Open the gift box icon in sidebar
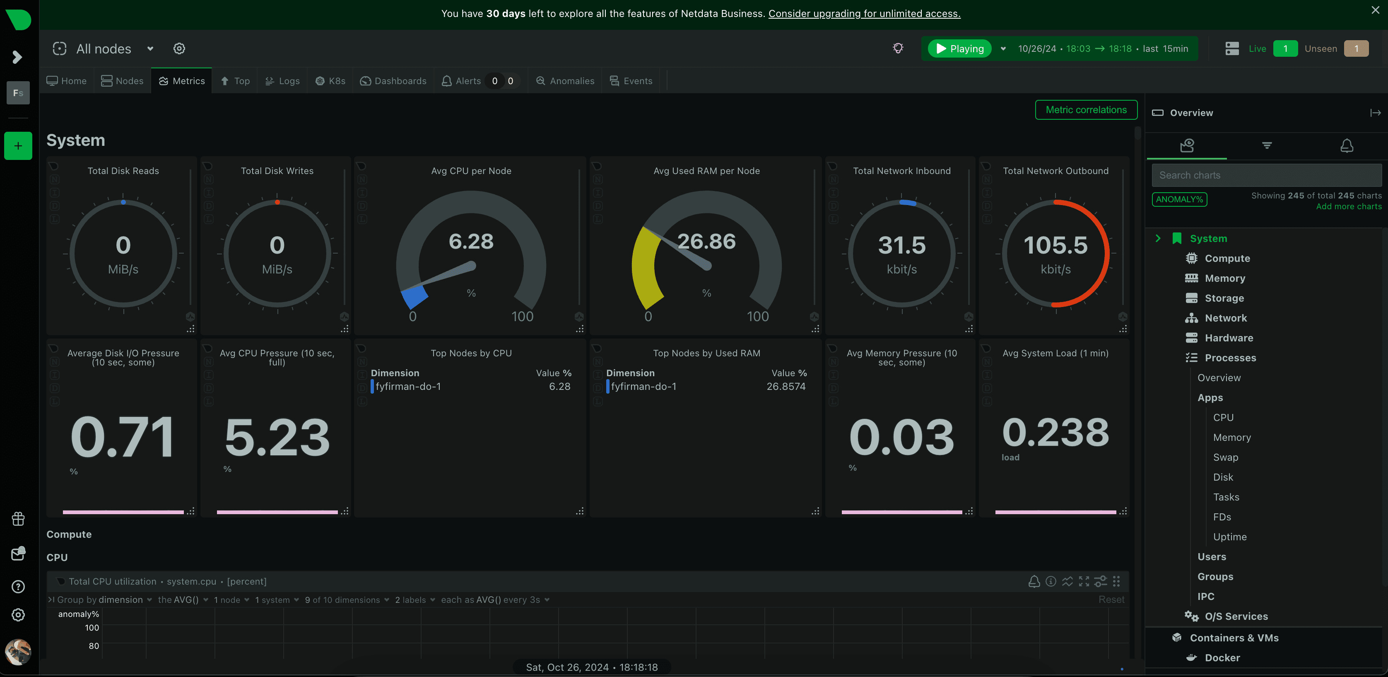This screenshot has width=1388, height=677. [18, 519]
